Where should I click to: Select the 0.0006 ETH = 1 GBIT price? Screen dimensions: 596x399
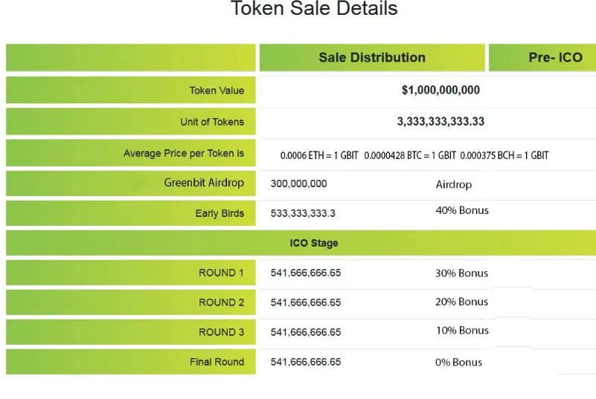tap(319, 155)
